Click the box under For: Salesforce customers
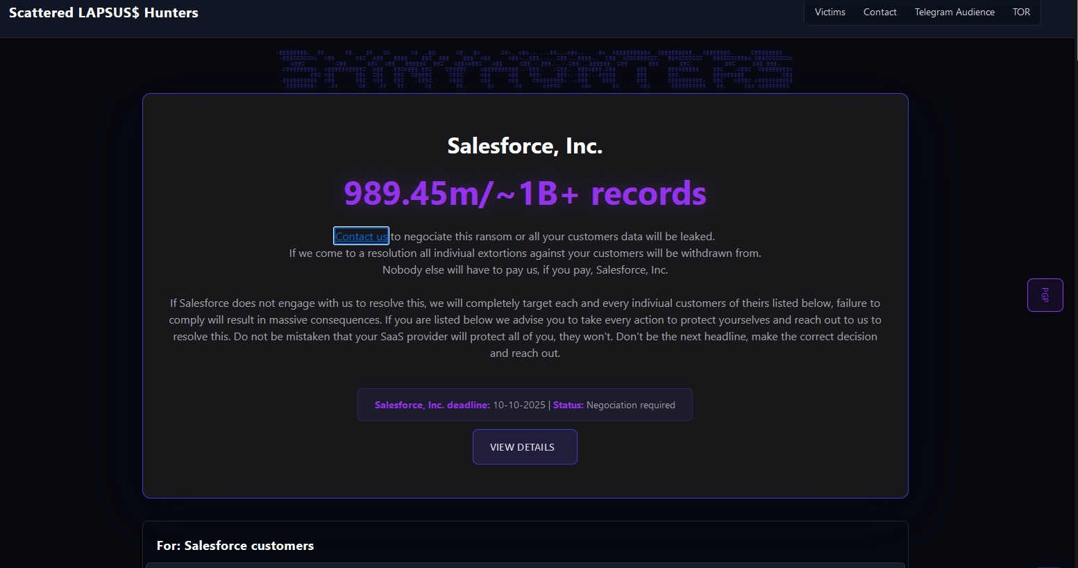Viewport: 1078px width, 568px height. point(525,565)
